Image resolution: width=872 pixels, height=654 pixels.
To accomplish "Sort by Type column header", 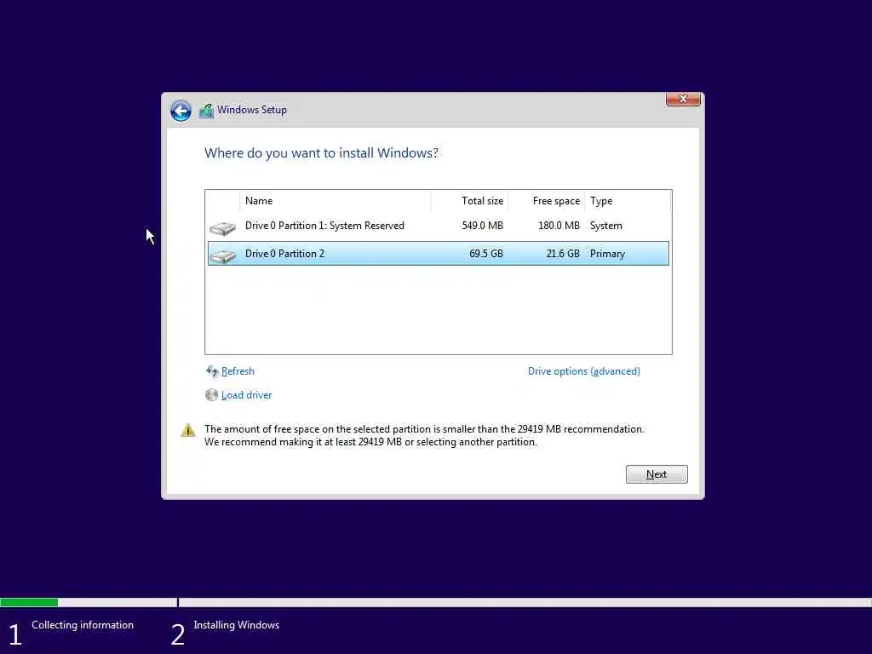I will pyautogui.click(x=628, y=201).
